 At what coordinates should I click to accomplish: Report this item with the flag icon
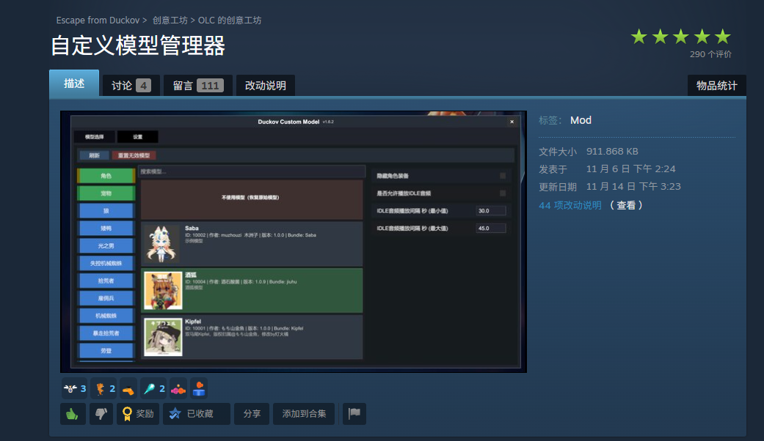point(354,414)
